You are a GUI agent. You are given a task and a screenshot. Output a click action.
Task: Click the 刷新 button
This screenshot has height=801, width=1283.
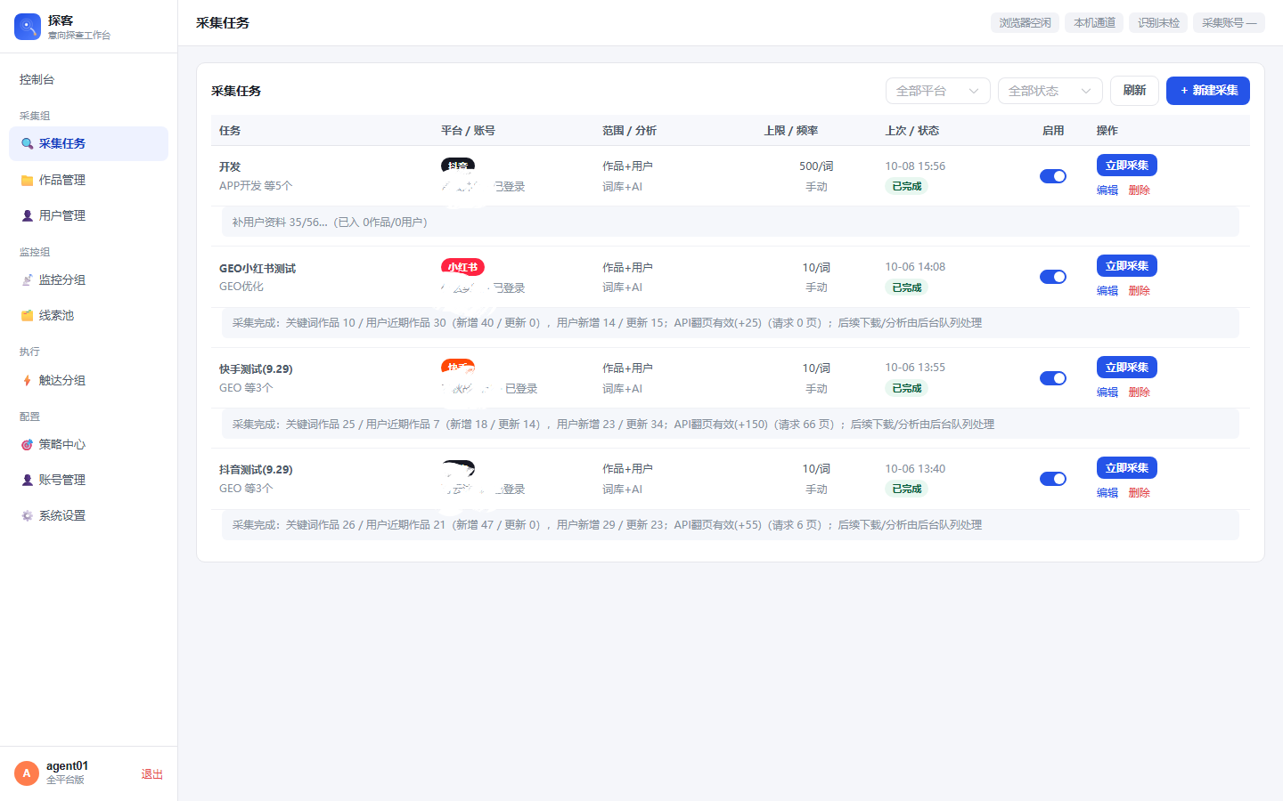point(1134,91)
